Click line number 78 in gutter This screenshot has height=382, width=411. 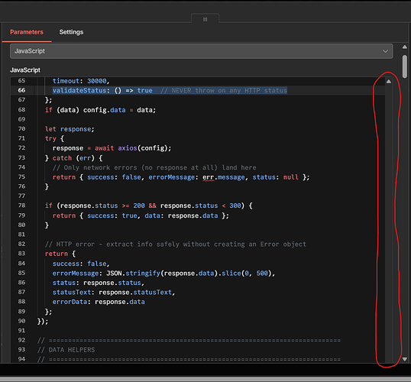tap(21, 206)
